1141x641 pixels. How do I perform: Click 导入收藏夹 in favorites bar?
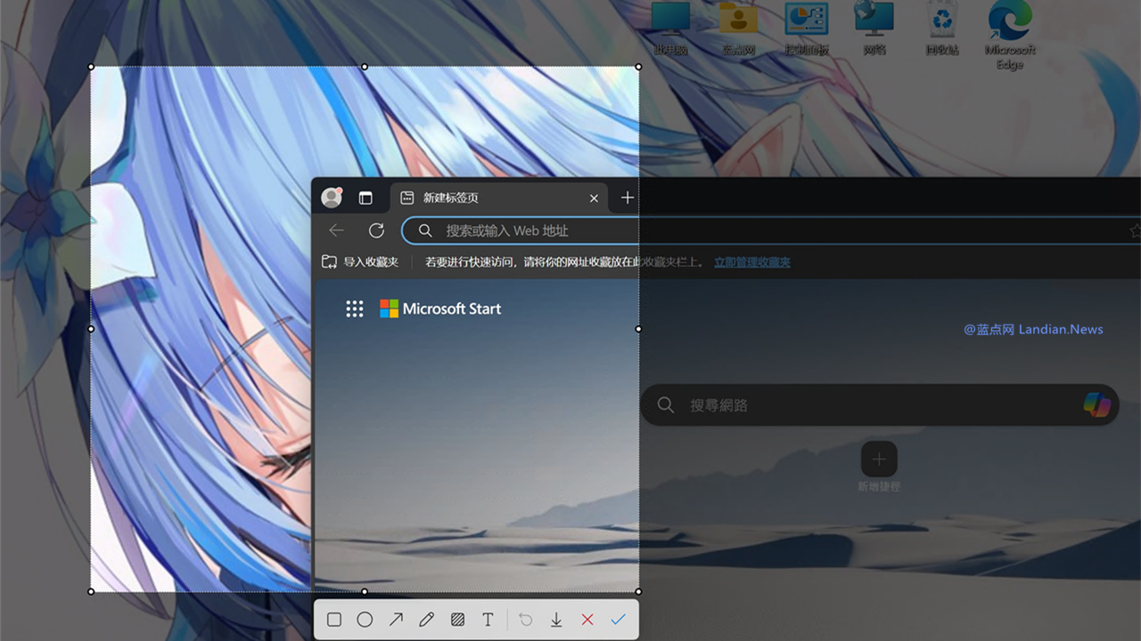[x=360, y=262]
